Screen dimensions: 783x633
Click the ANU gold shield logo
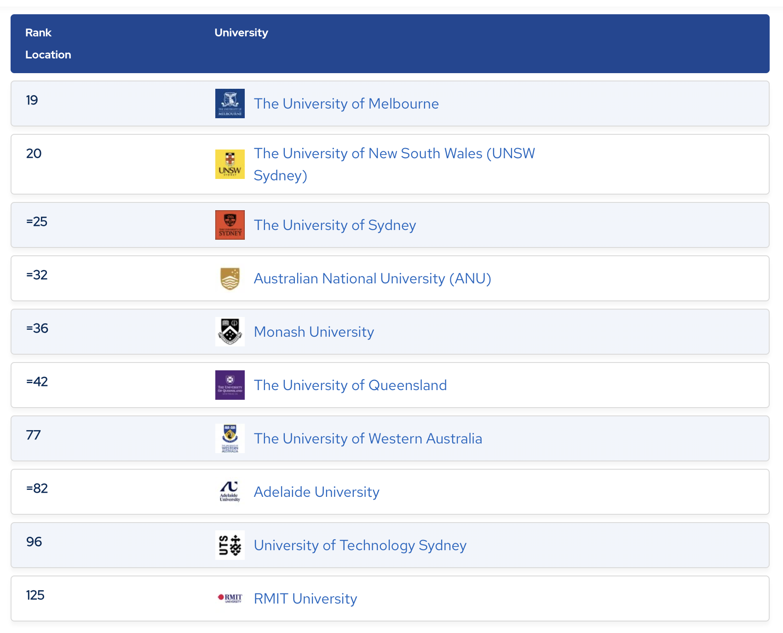(x=230, y=278)
